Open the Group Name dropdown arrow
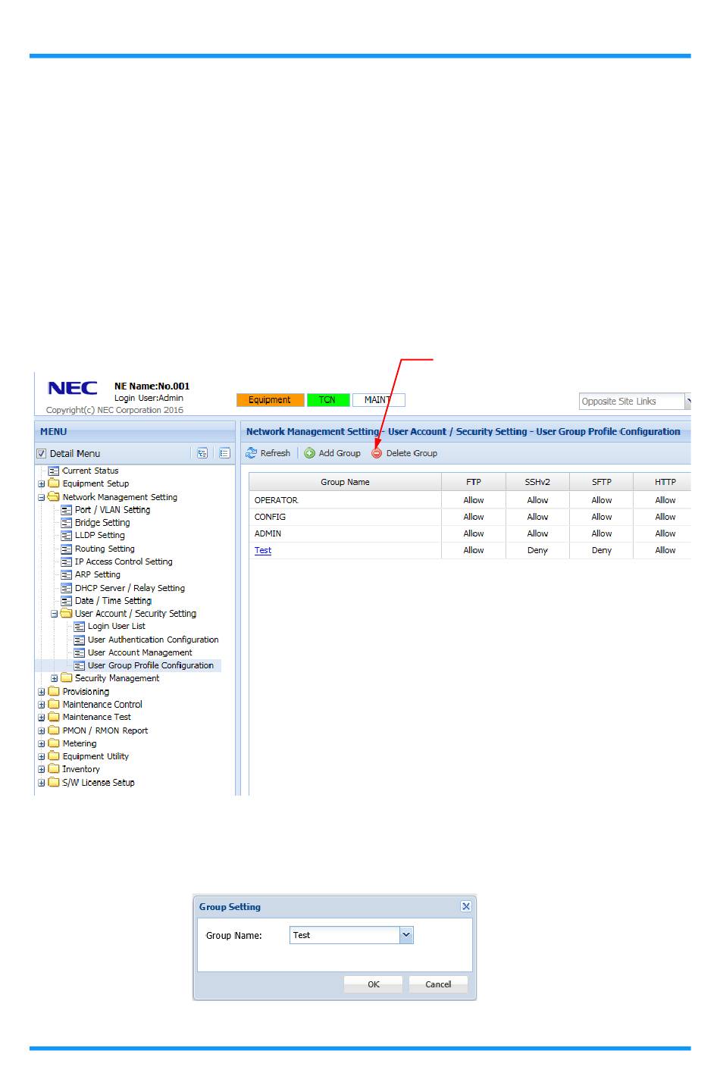 [x=406, y=935]
